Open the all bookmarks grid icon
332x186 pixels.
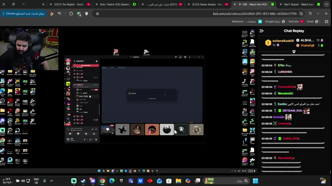coord(327,22)
